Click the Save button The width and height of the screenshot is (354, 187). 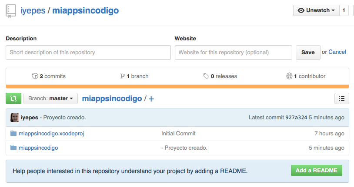coord(308,52)
